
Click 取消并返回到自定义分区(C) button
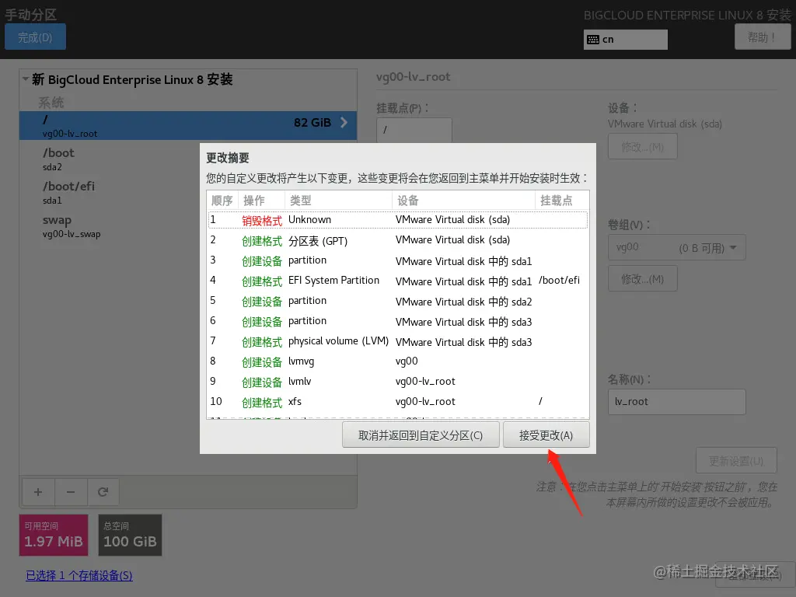tap(421, 435)
